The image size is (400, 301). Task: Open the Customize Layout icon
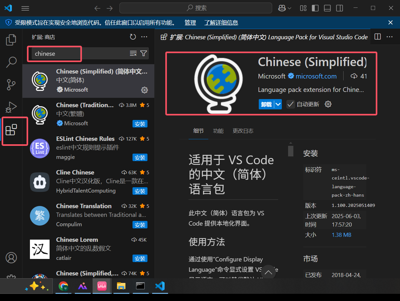(303, 8)
